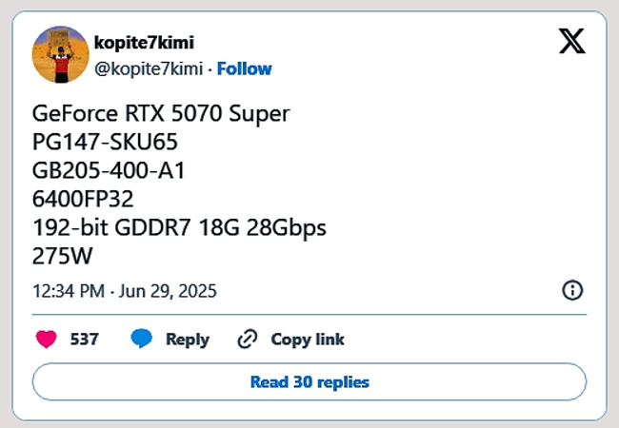The width and height of the screenshot is (619, 428).
Task: Click the Read 30 replies button
Action: coord(309,382)
